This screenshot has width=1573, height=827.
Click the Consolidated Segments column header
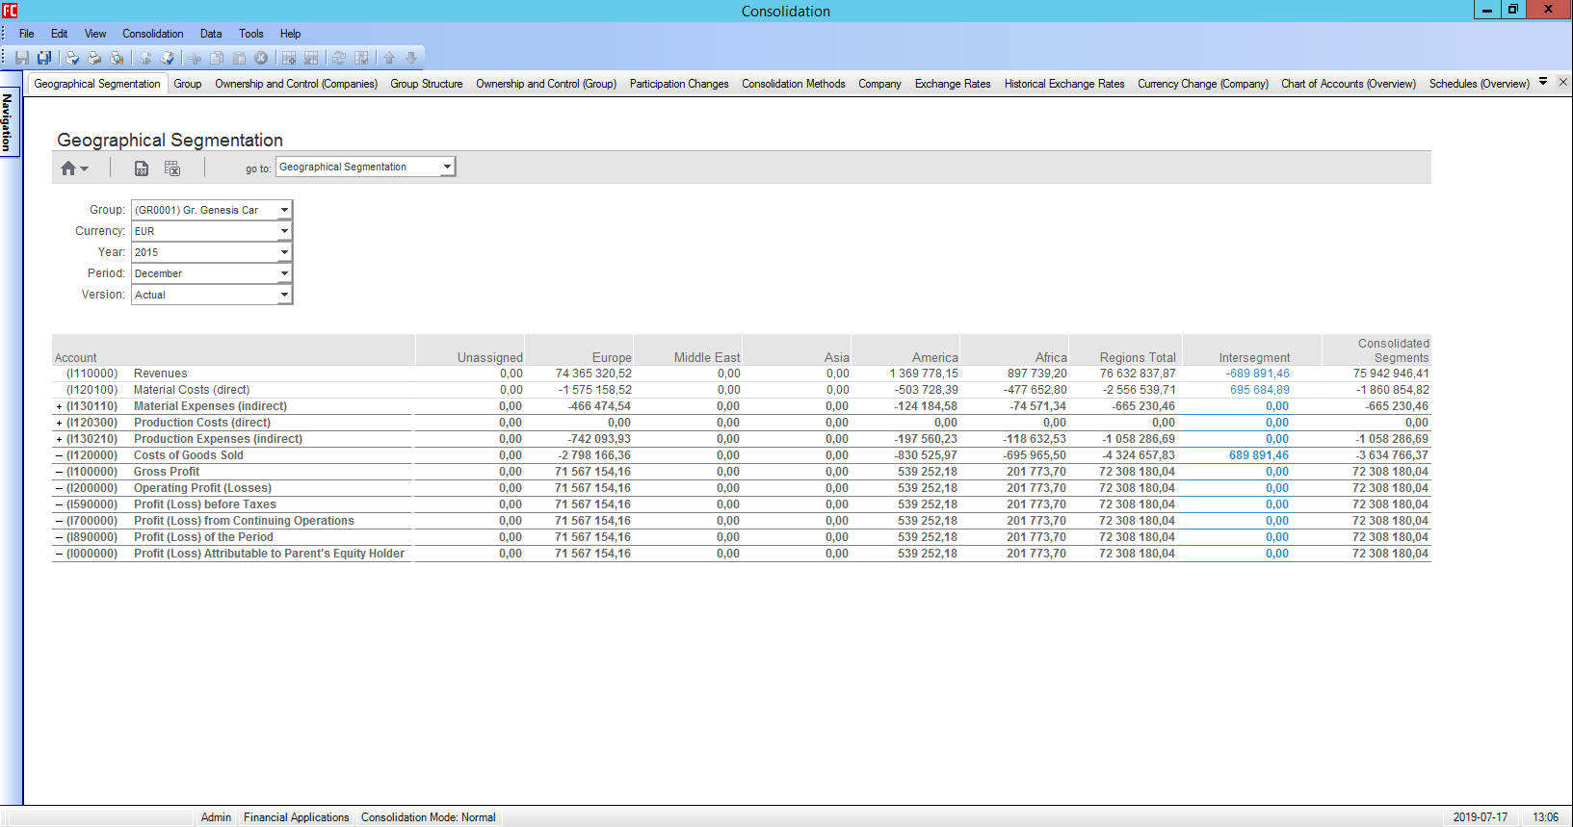[1376, 350]
